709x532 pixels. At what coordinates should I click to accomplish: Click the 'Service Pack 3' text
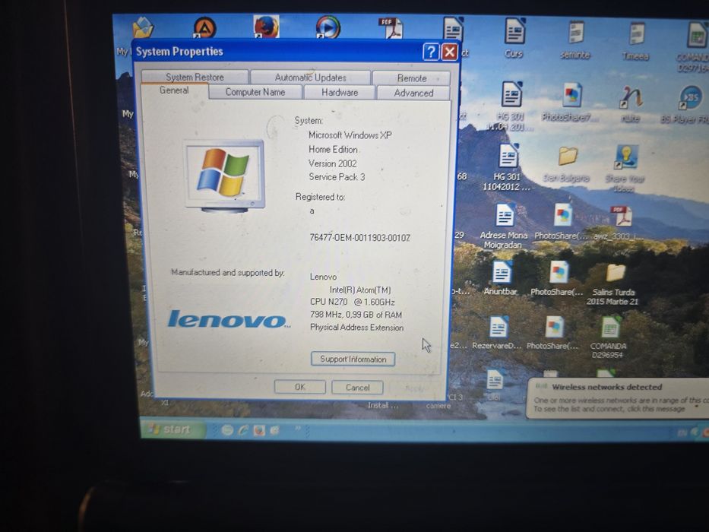click(337, 177)
